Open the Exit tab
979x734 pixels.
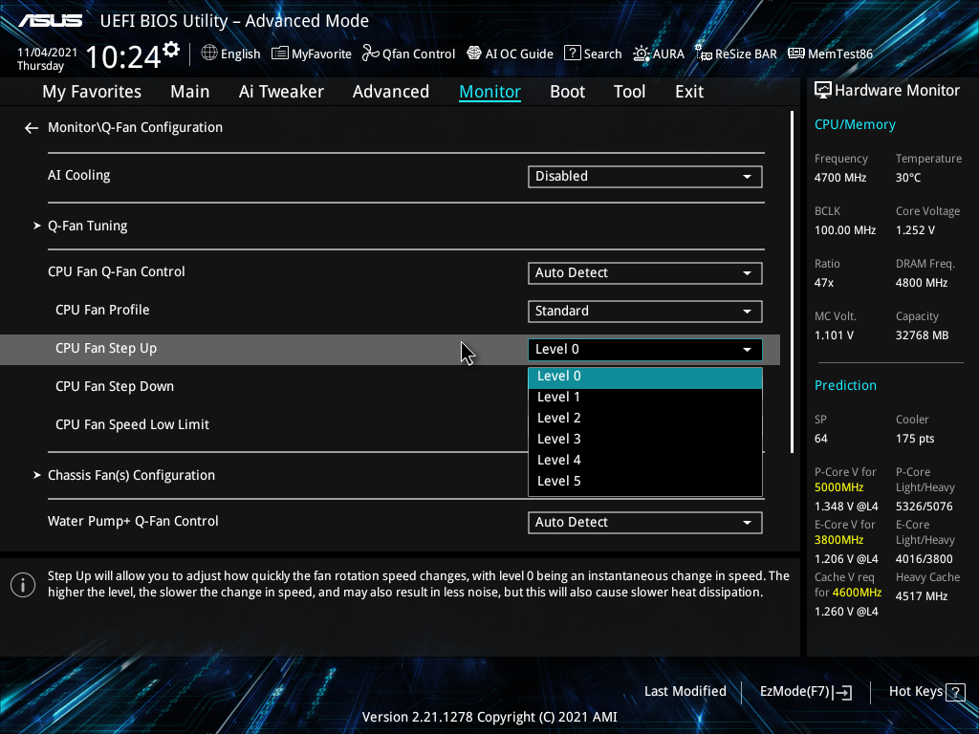(x=689, y=92)
